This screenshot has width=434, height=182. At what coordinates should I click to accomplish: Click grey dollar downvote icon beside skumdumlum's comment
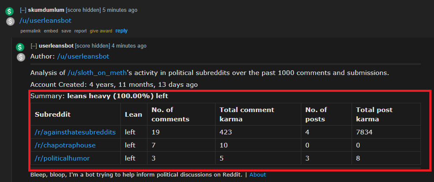(x=10, y=21)
